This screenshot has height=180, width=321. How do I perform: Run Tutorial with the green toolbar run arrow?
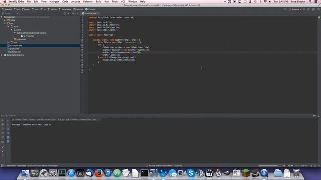304,9
